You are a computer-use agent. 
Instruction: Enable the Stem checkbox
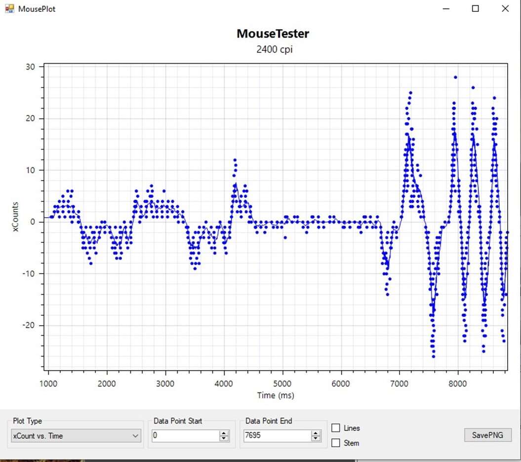click(336, 443)
